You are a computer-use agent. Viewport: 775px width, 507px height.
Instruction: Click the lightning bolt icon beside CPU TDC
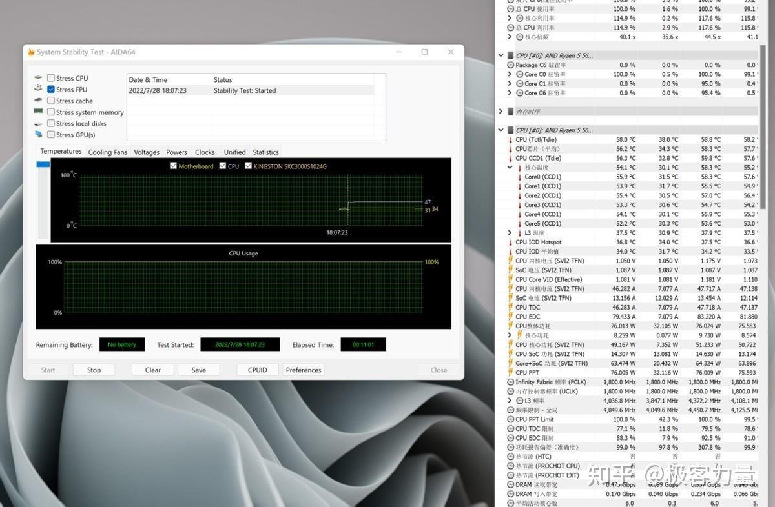[510, 308]
